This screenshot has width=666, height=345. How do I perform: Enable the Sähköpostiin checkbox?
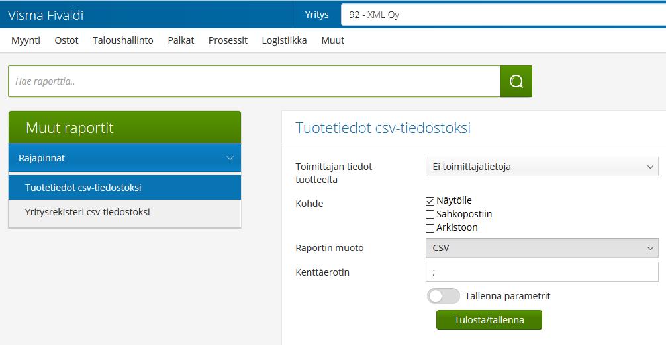coord(430,214)
